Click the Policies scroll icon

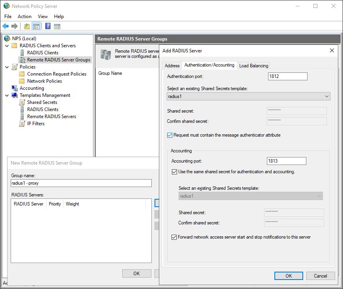[x=15, y=67]
